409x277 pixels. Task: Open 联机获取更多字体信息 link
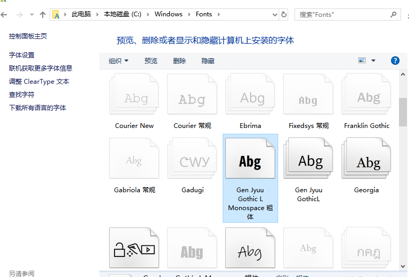(41, 68)
